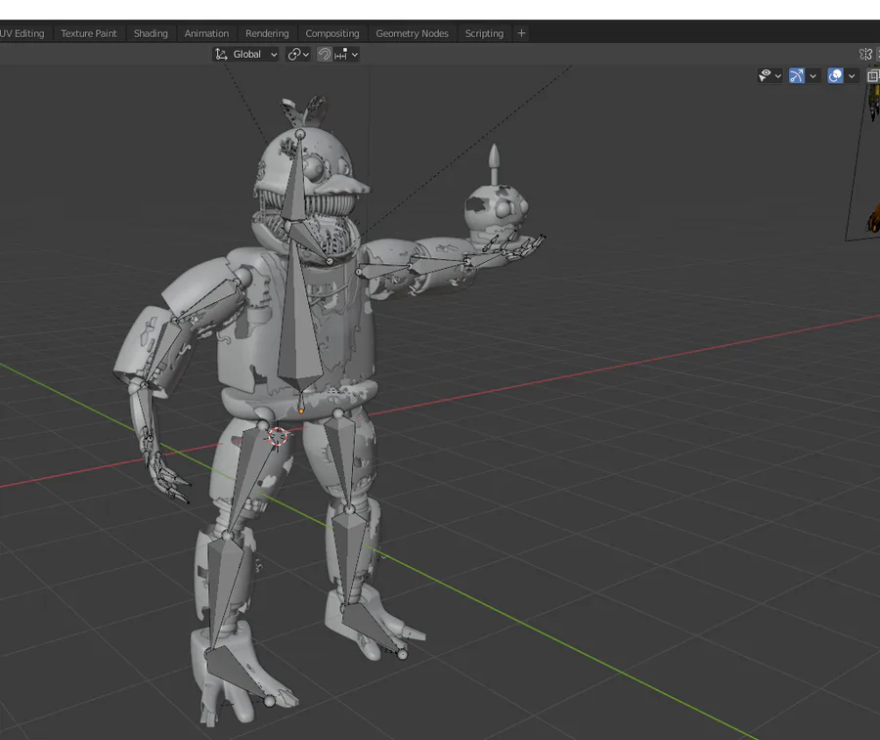Toggle X-ray view button
Viewport: 880px width, 740px height.
[x=873, y=75]
